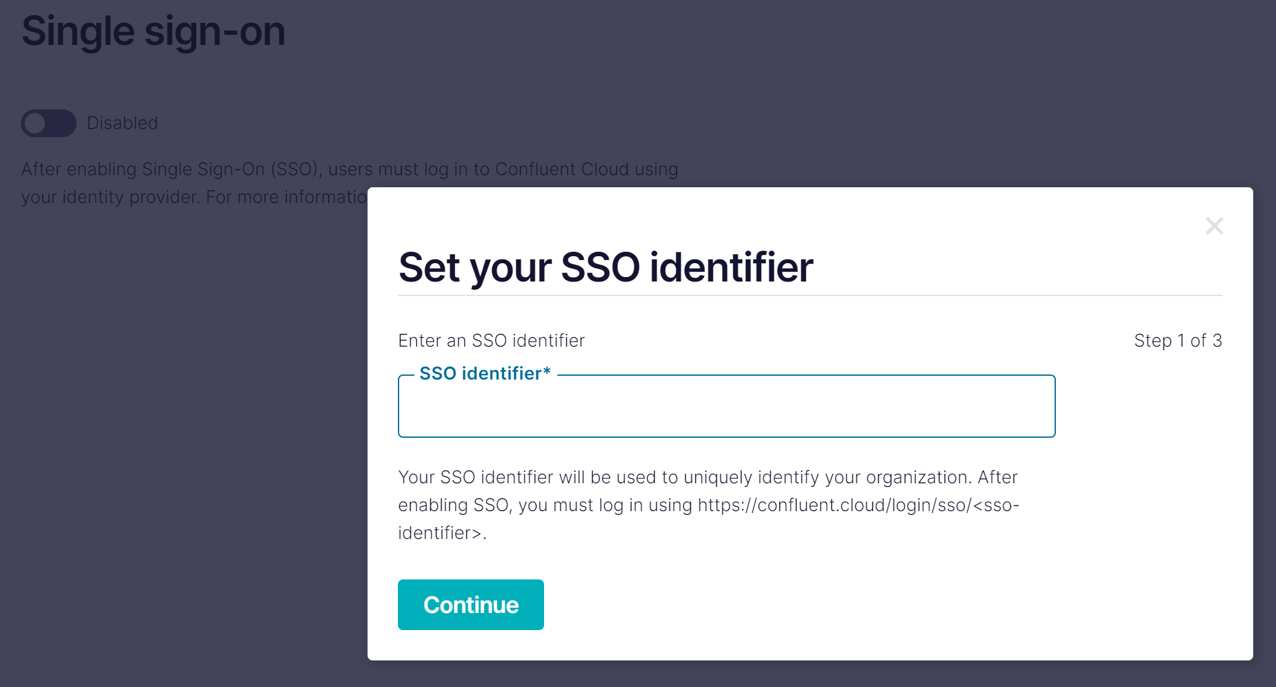Click the "Single sign-on" page heading
Viewport: 1276px width, 687px height.
(x=153, y=31)
